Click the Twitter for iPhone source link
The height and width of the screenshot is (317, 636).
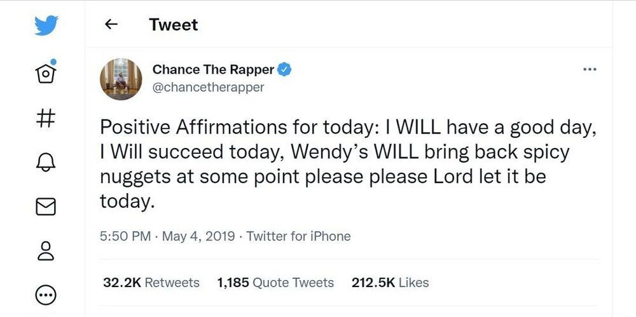[x=298, y=236]
